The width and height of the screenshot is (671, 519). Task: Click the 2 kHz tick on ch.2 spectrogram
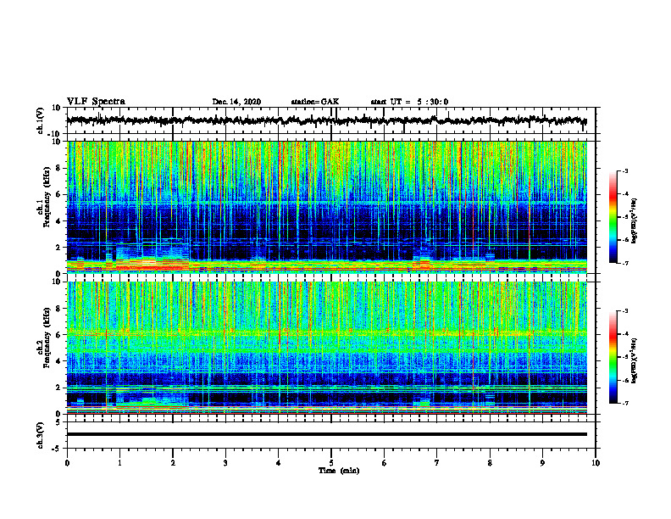[58, 388]
